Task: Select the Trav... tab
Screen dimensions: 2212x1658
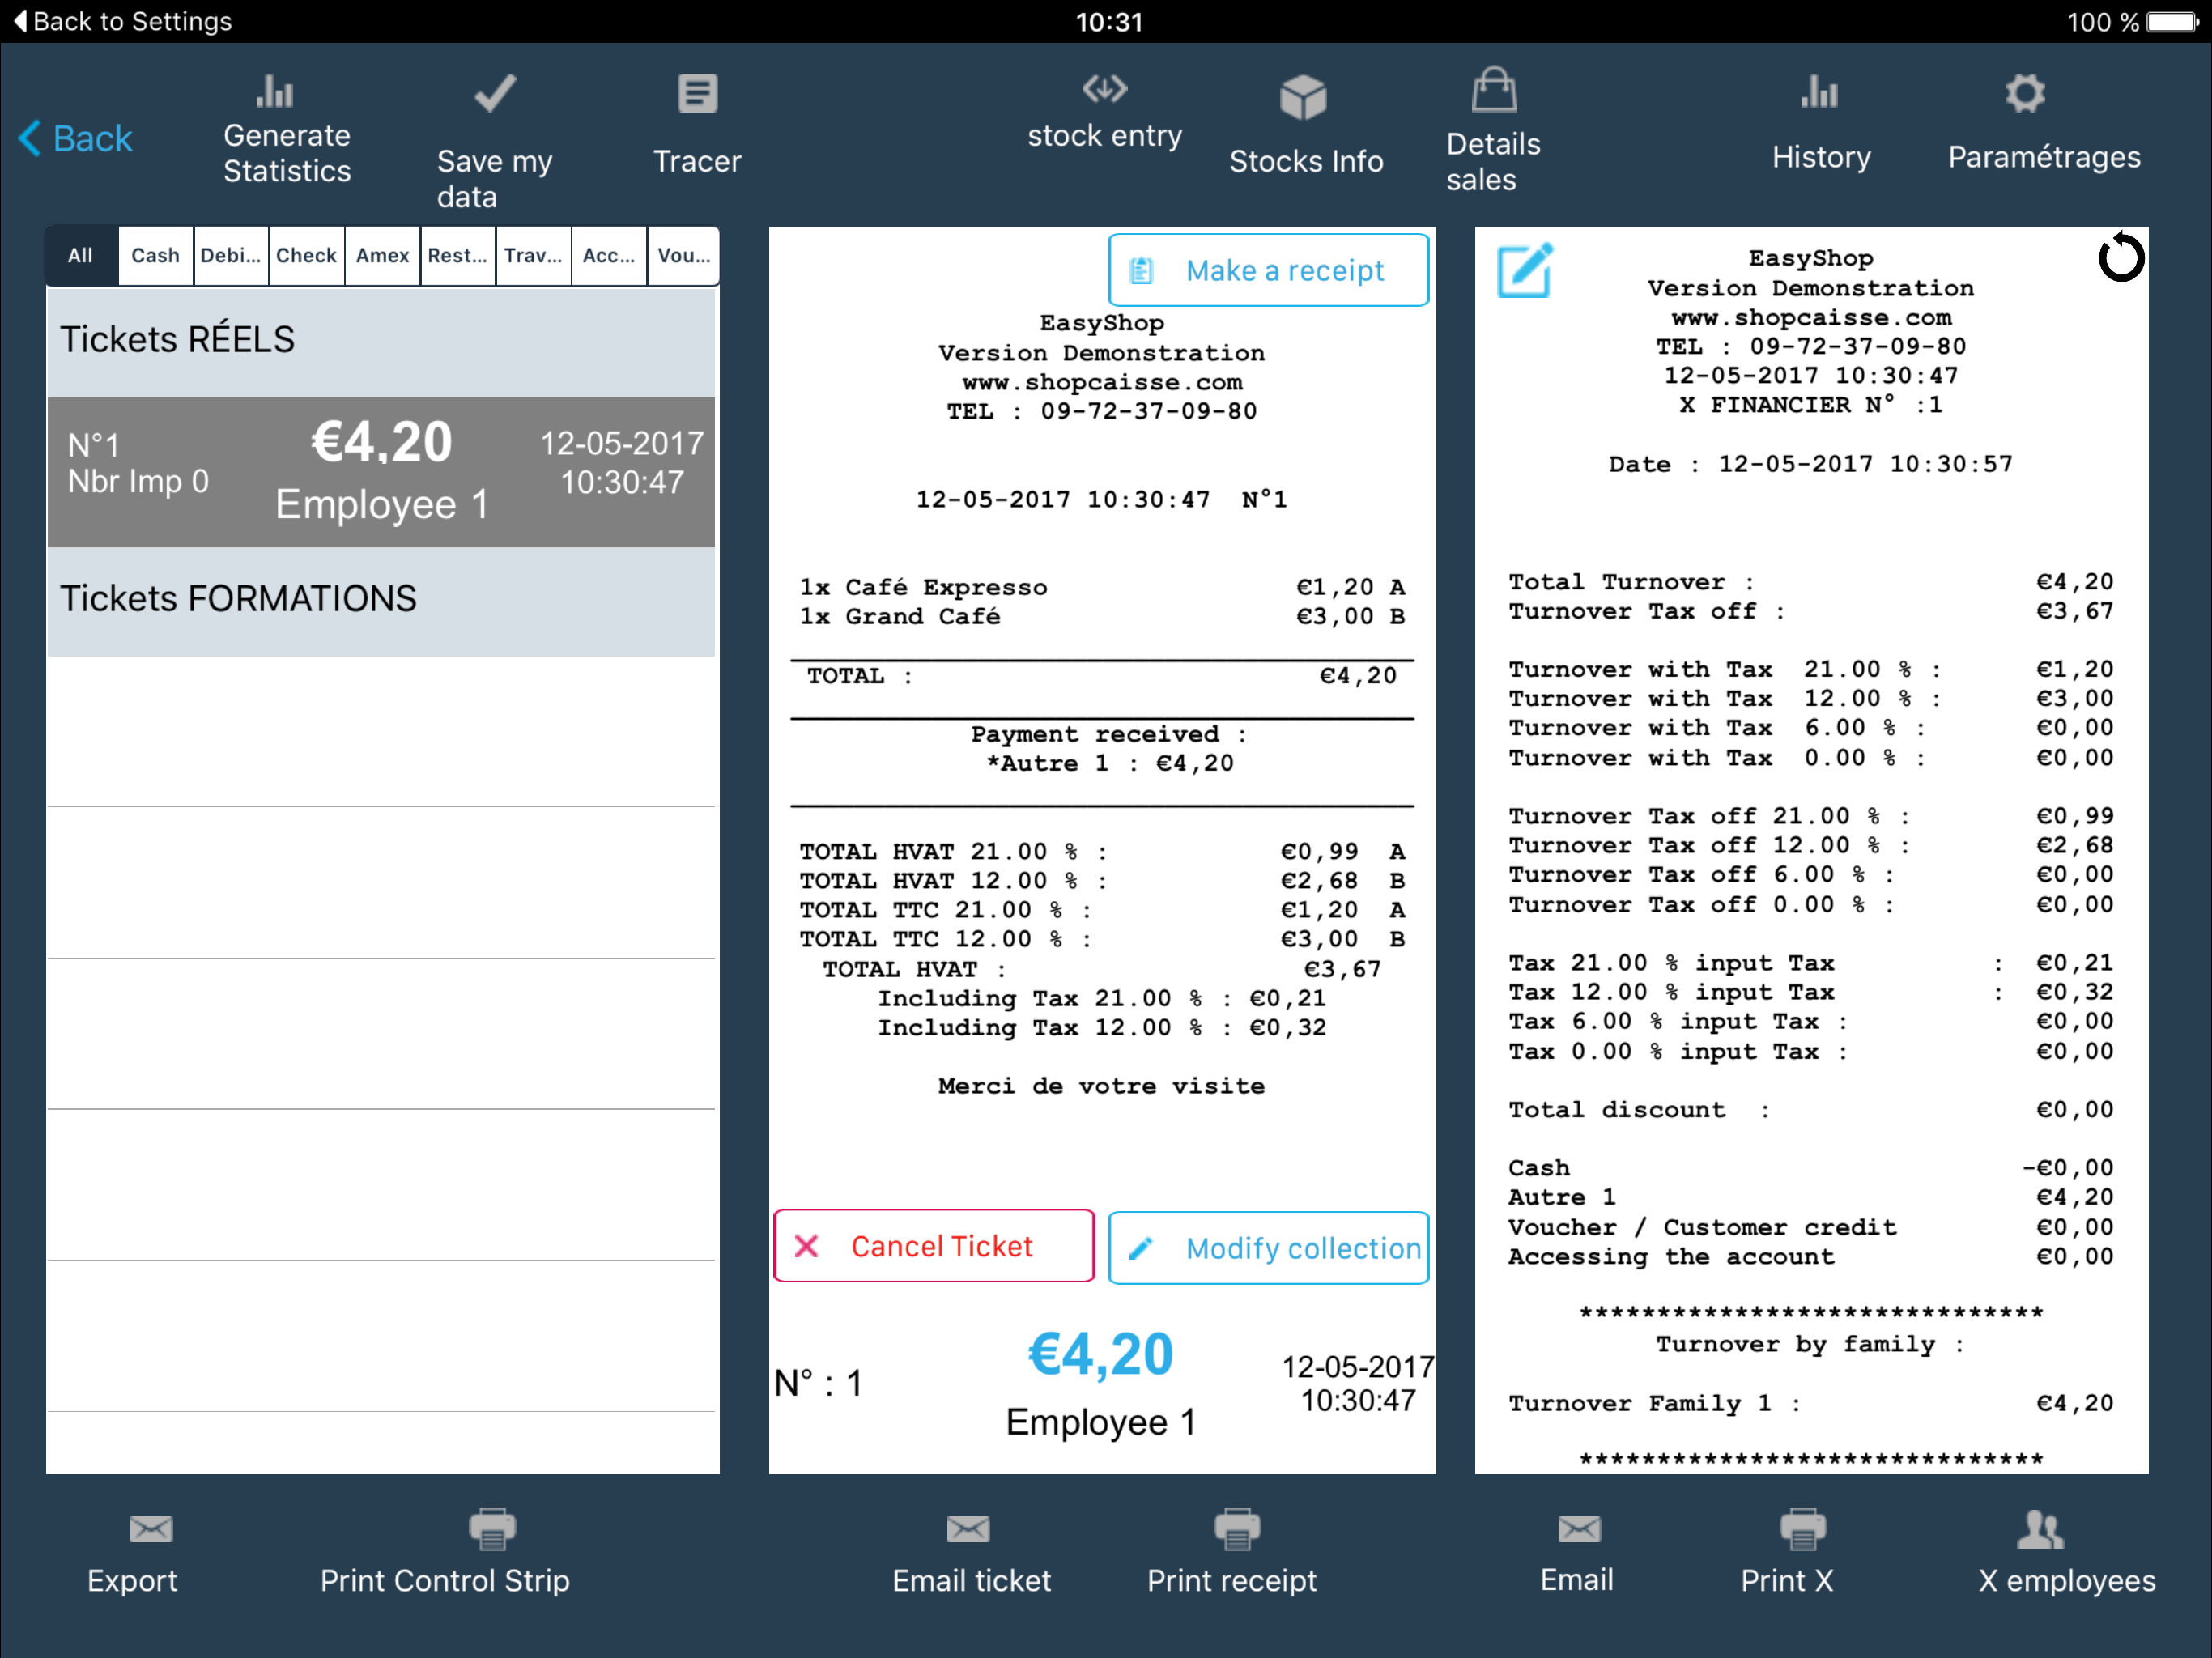Action: click(533, 256)
